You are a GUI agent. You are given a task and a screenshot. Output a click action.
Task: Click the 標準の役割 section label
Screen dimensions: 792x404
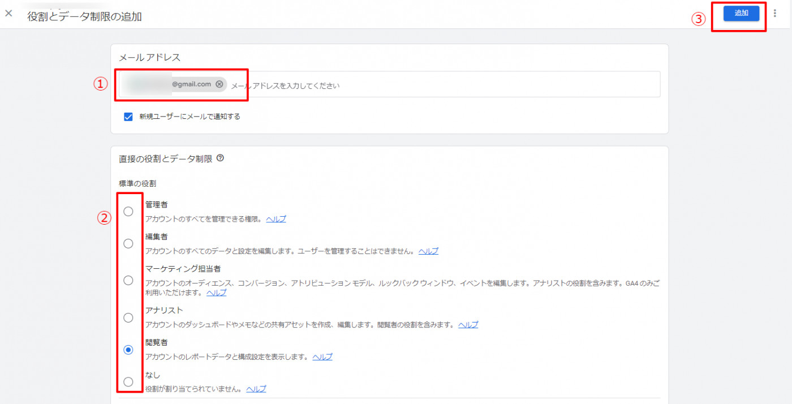tap(137, 184)
